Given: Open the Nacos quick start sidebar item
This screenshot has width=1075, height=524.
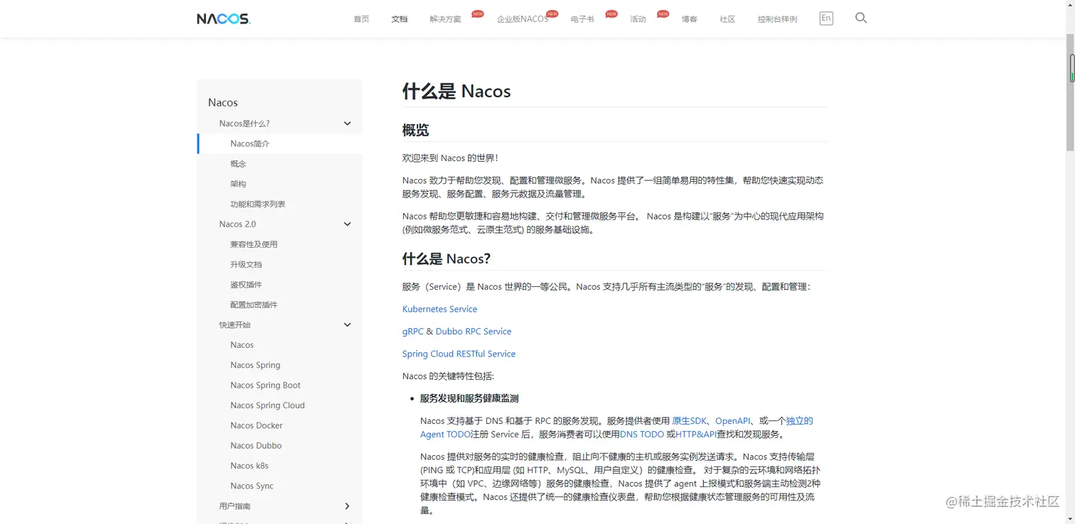Looking at the screenshot, I should pyautogui.click(x=242, y=345).
